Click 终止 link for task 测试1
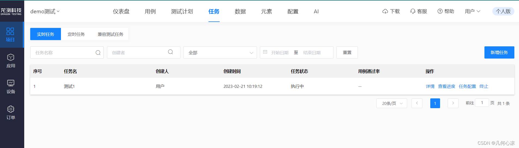Viewport: 519px width, 148px height. (484, 86)
